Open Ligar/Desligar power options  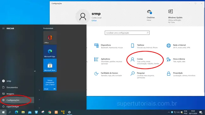17,107
